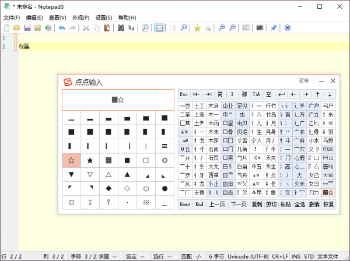This screenshot has height=261, width=350.
Task: Click the 全选 select all button
Action: point(300,204)
